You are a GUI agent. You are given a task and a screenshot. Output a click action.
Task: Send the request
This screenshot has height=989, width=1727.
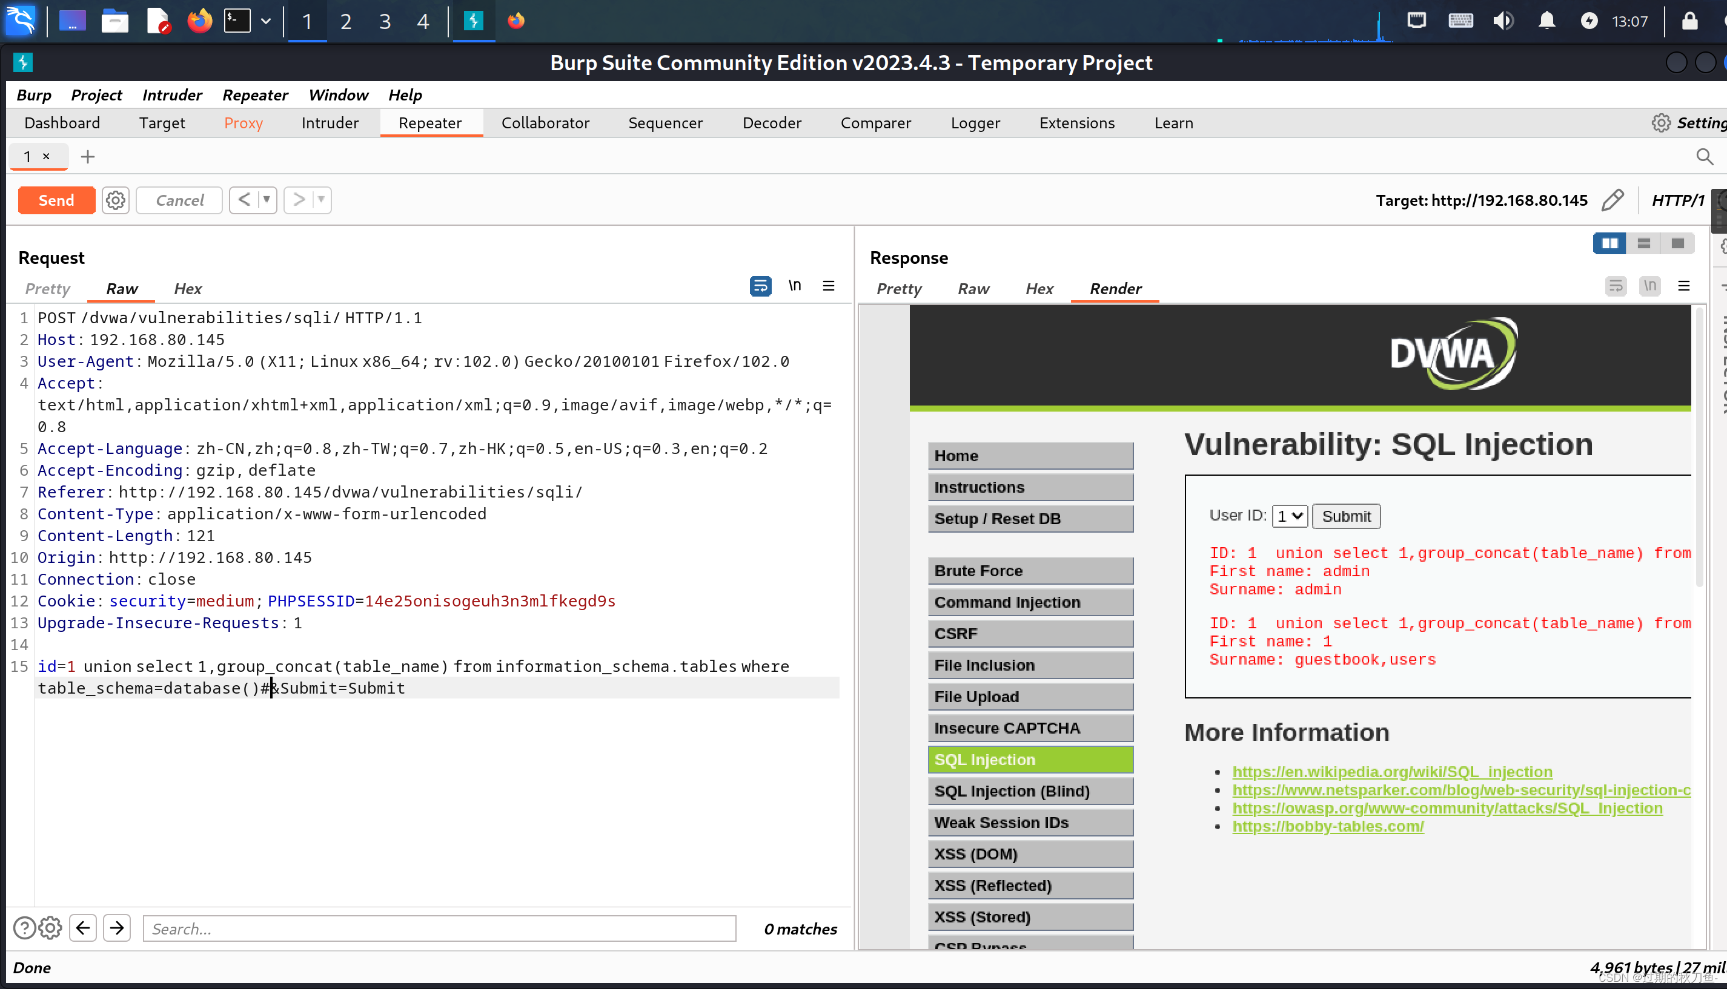tap(56, 200)
